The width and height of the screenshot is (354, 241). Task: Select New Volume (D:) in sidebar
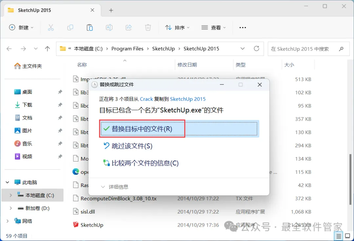(x=33, y=208)
